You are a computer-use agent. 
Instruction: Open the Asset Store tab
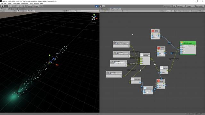coord(21,9)
